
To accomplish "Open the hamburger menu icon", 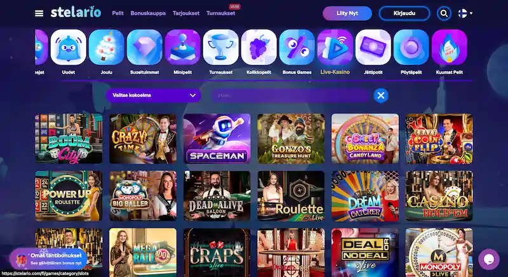I will 39,13.
